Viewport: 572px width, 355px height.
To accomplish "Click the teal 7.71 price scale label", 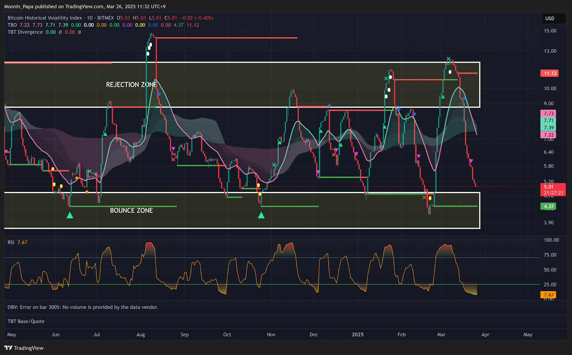I will 548,121.
